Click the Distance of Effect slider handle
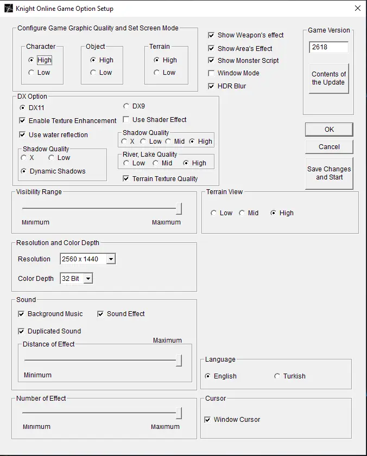 [179, 361]
